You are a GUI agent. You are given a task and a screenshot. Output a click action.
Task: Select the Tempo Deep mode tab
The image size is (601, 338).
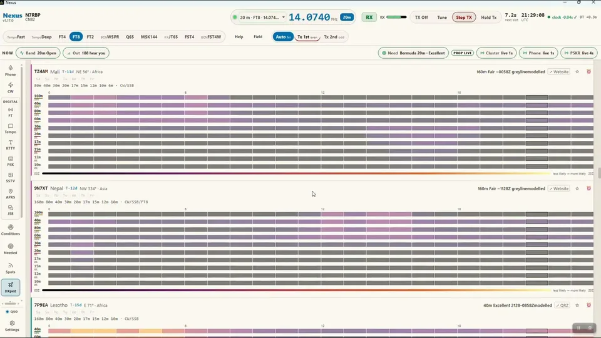(x=41, y=37)
